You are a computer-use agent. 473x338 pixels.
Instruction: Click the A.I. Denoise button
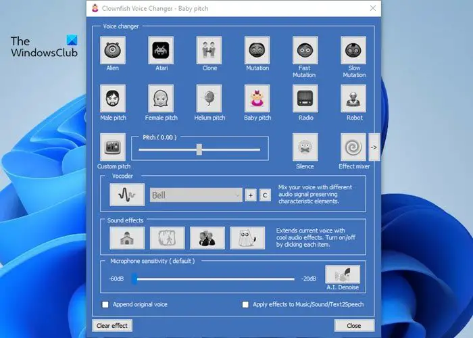(x=343, y=274)
